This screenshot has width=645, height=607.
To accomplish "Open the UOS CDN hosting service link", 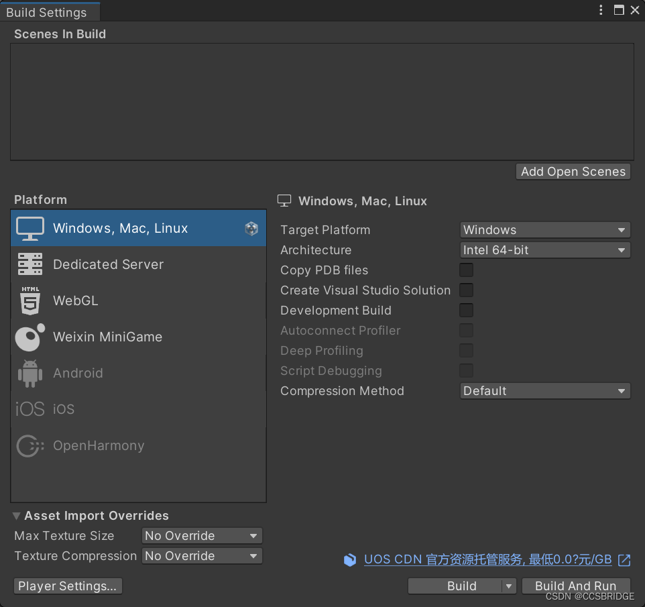I will pyautogui.click(x=488, y=559).
